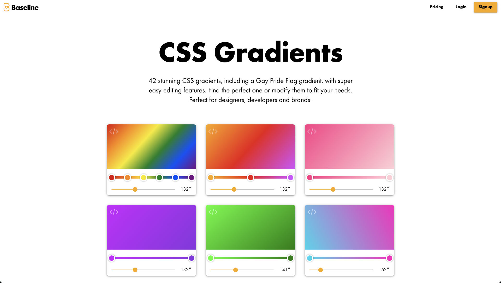Click the code icon on purple gradient card
This screenshot has width=501, height=283.
tap(114, 211)
